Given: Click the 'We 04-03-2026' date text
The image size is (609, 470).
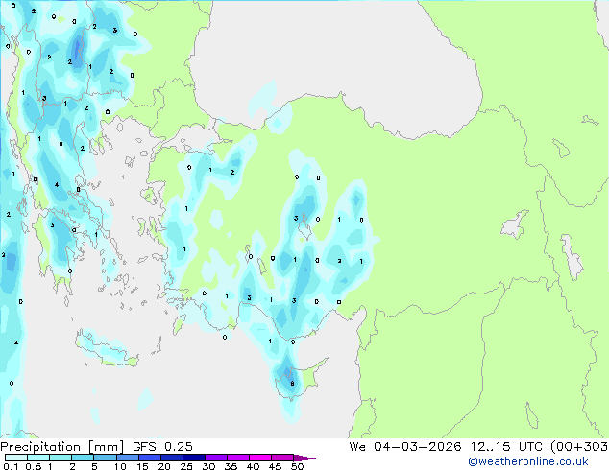Looking at the screenshot, I should coord(405,447).
